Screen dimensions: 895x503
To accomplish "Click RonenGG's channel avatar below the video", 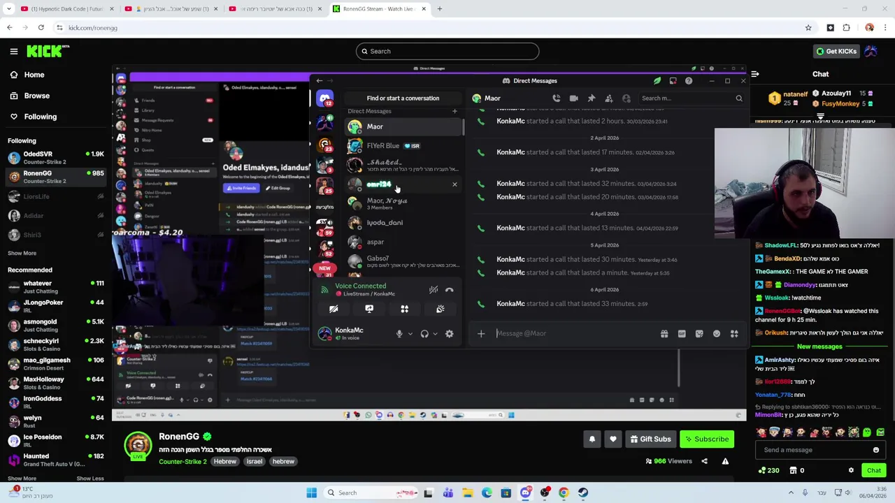I will point(138,446).
